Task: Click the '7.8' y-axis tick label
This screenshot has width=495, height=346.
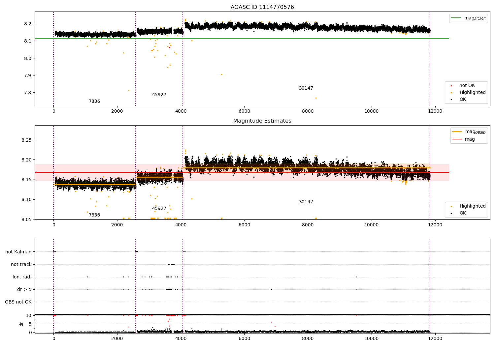Action: coord(28,93)
